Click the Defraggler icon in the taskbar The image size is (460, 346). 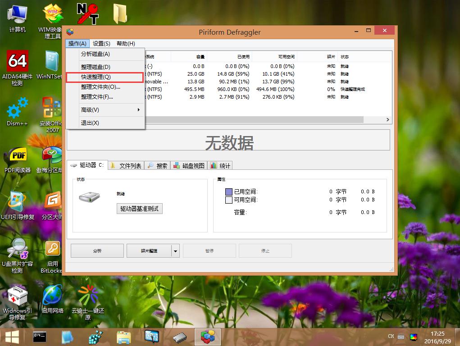tap(207, 337)
